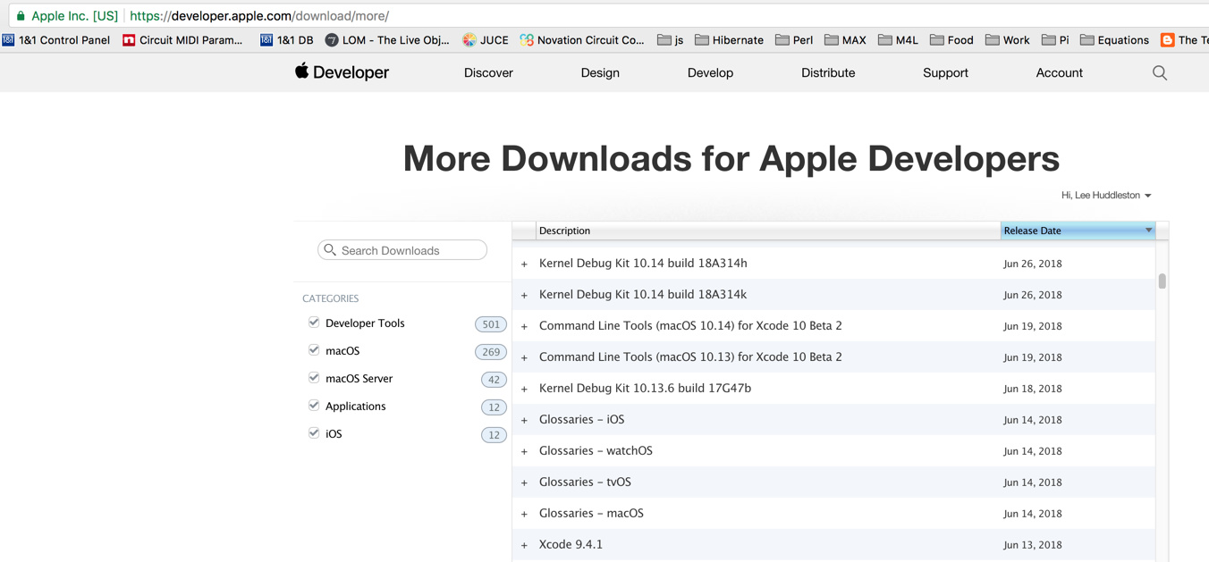Click the browser address bar URL
1209x562 pixels.
click(259, 16)
